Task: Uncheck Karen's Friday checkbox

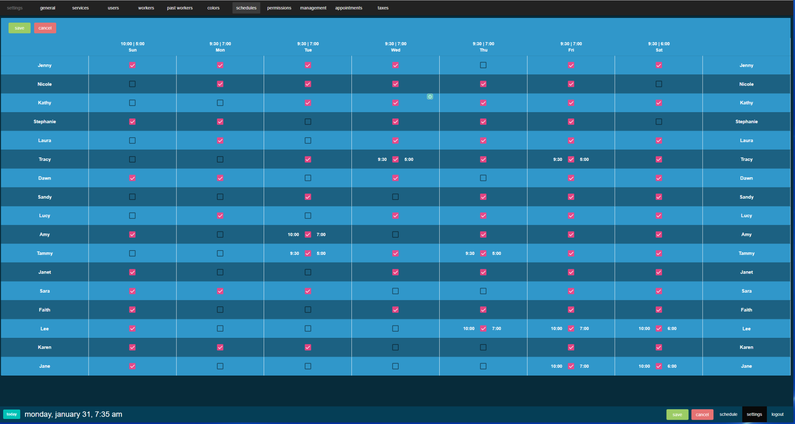Action: pyautogui.click(x=571, y=347)
